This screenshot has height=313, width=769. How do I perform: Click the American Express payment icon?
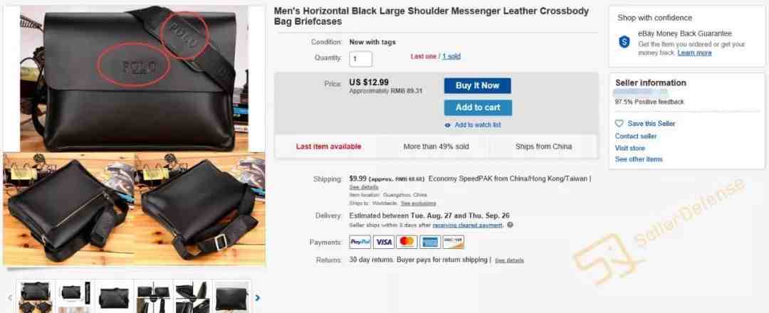point(430,242)
